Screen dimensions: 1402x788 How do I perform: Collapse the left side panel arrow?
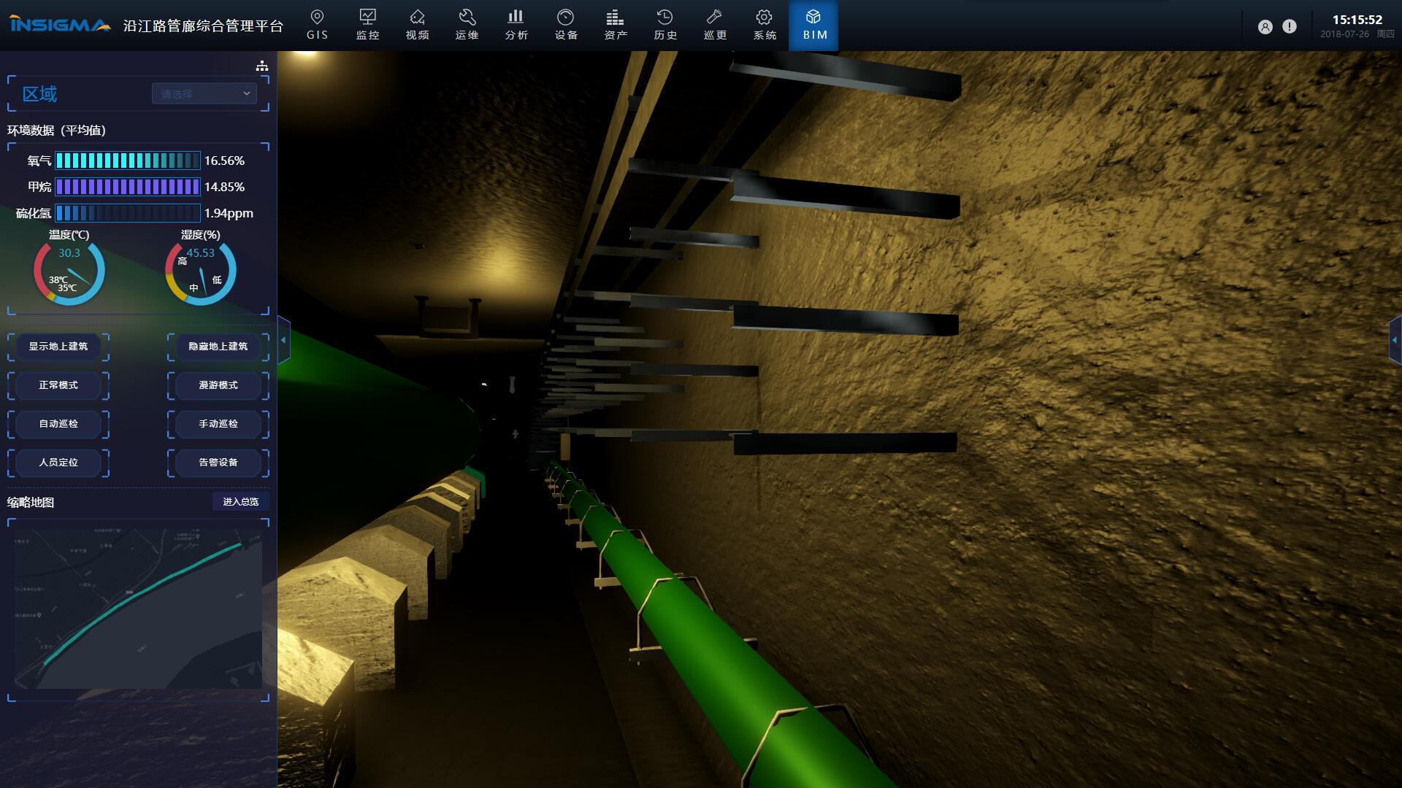pyautogui.click(x=283, y=340)
